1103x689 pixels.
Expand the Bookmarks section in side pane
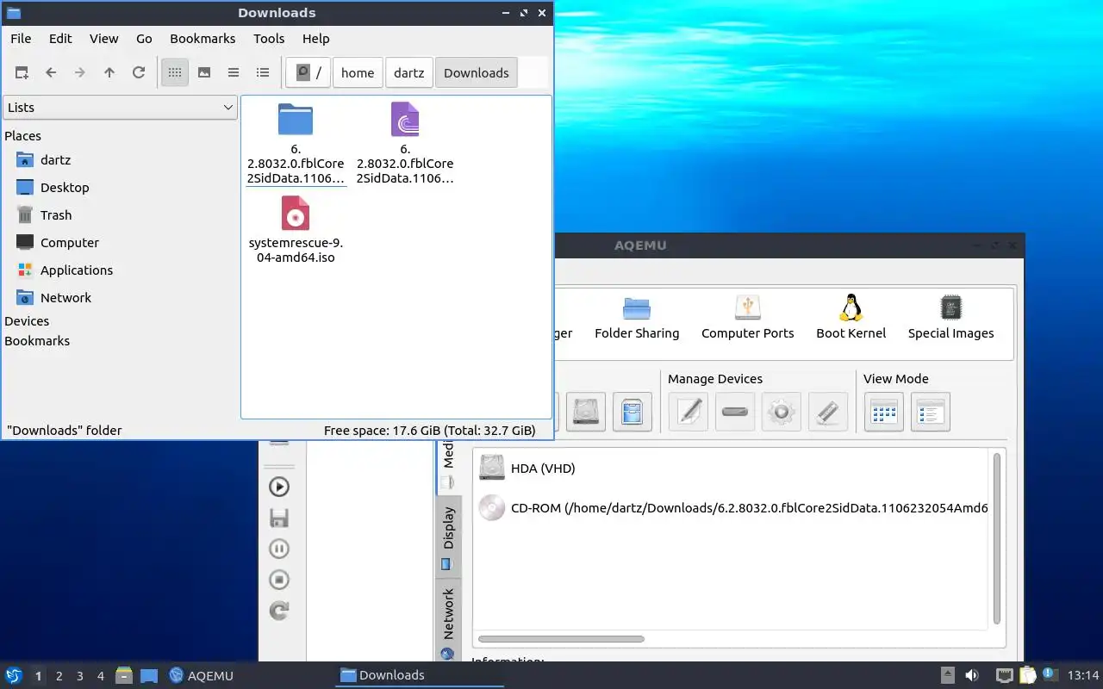[x=37, y=341]
